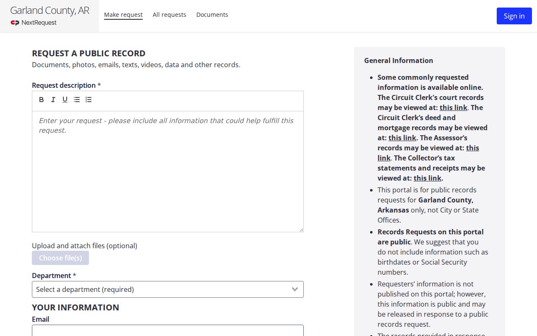
Task: Open the Documents tab
Action: [x=212, y=15]
